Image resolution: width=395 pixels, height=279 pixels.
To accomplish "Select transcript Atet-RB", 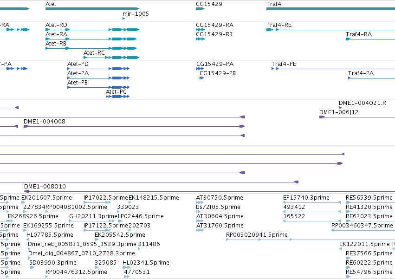I will coord(91,48).
